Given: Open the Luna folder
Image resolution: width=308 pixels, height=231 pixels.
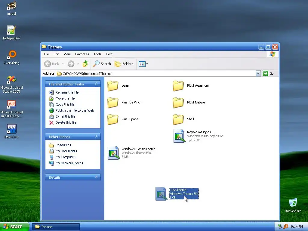Looking at the screenshot, I should (x=113, y=86).
